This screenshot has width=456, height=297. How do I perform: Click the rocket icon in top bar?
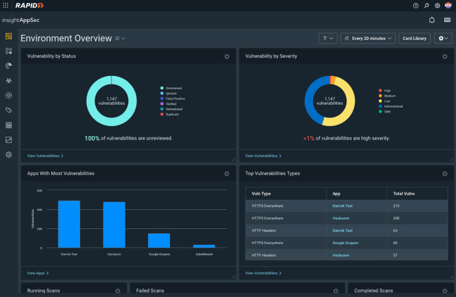point(426,6)
